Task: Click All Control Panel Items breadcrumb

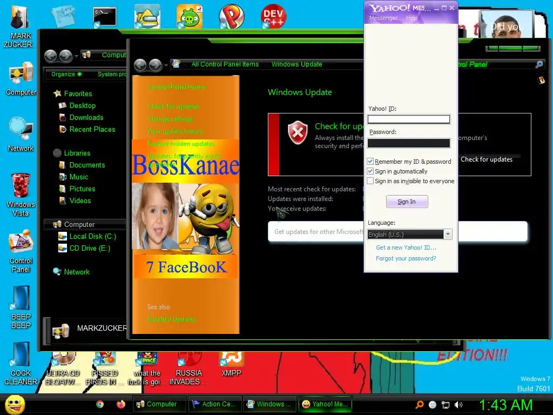Action: (225, 64)
